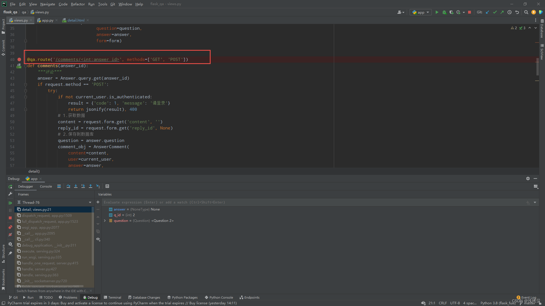Commit changes using the Git checkmark icon
The image size is (545, 306).
[x=495, y=12]
